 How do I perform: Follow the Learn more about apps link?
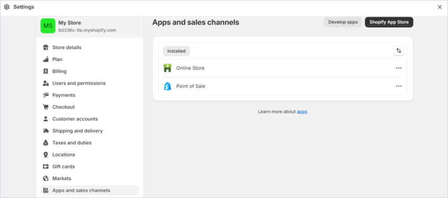[x=302, y=112]
